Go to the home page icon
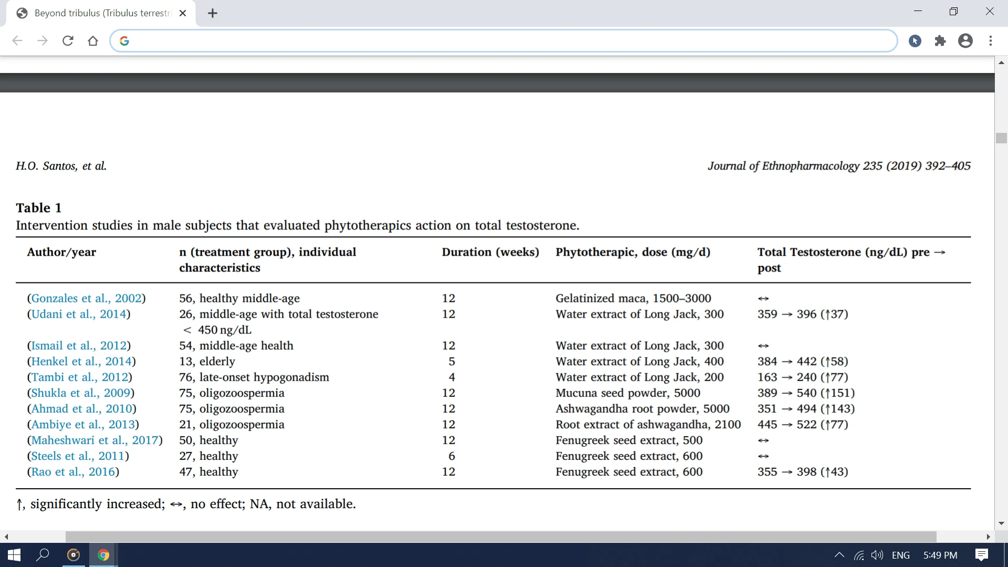The height and width of the screenshot is (567, 1008). pyautogui.click(x=93, y=41)
